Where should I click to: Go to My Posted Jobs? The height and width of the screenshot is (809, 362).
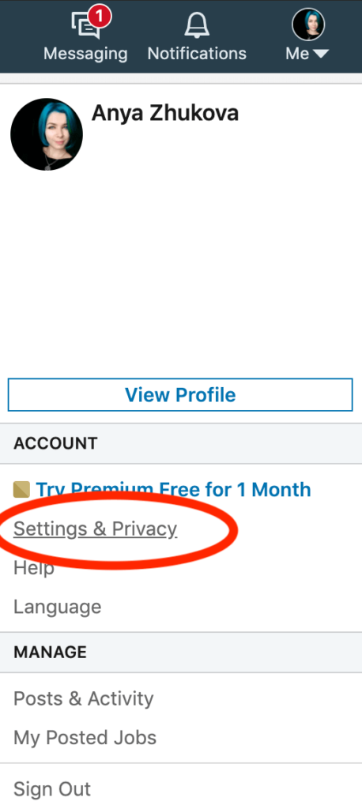point(85,738)
